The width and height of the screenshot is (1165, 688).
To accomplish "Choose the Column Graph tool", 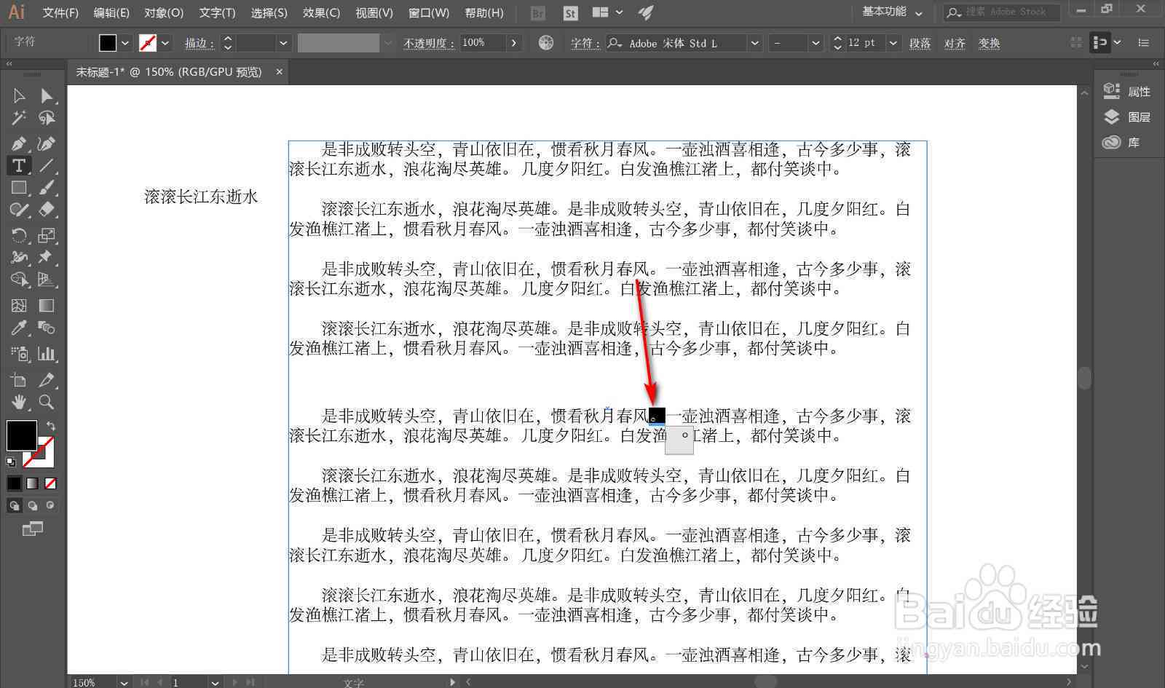I will pyautogui.click(x=47, y=354).
